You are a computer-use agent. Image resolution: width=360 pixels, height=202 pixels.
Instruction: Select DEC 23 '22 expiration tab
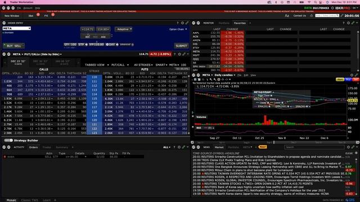(x=18, y=62)
